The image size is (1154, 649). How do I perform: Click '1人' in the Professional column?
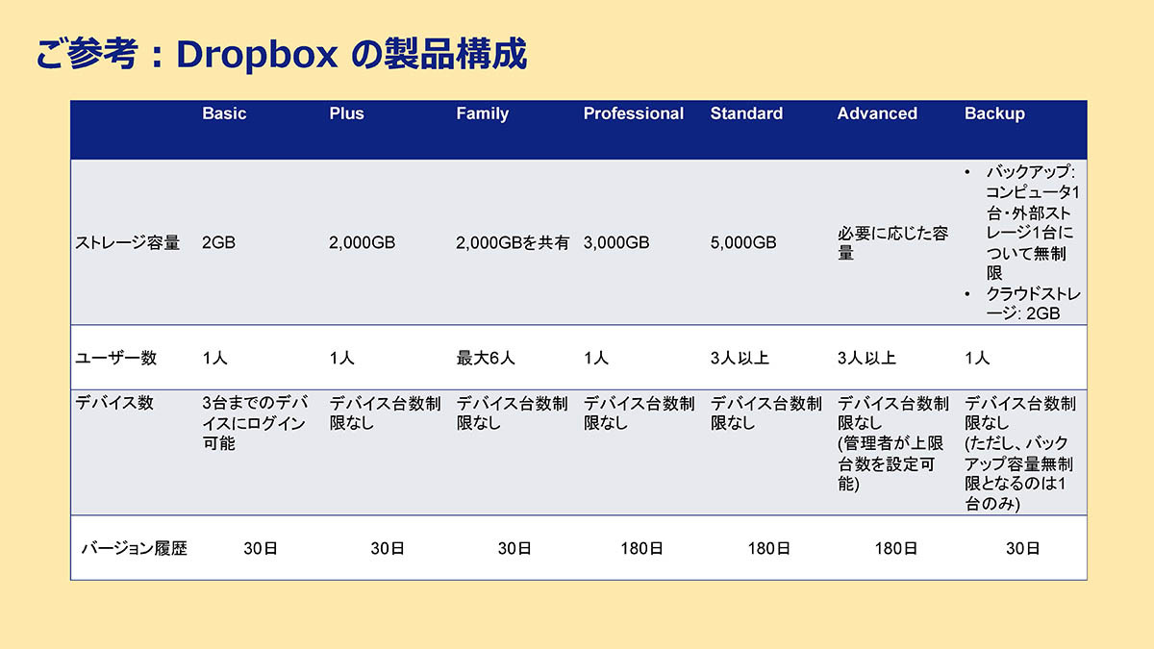[595, 358]
